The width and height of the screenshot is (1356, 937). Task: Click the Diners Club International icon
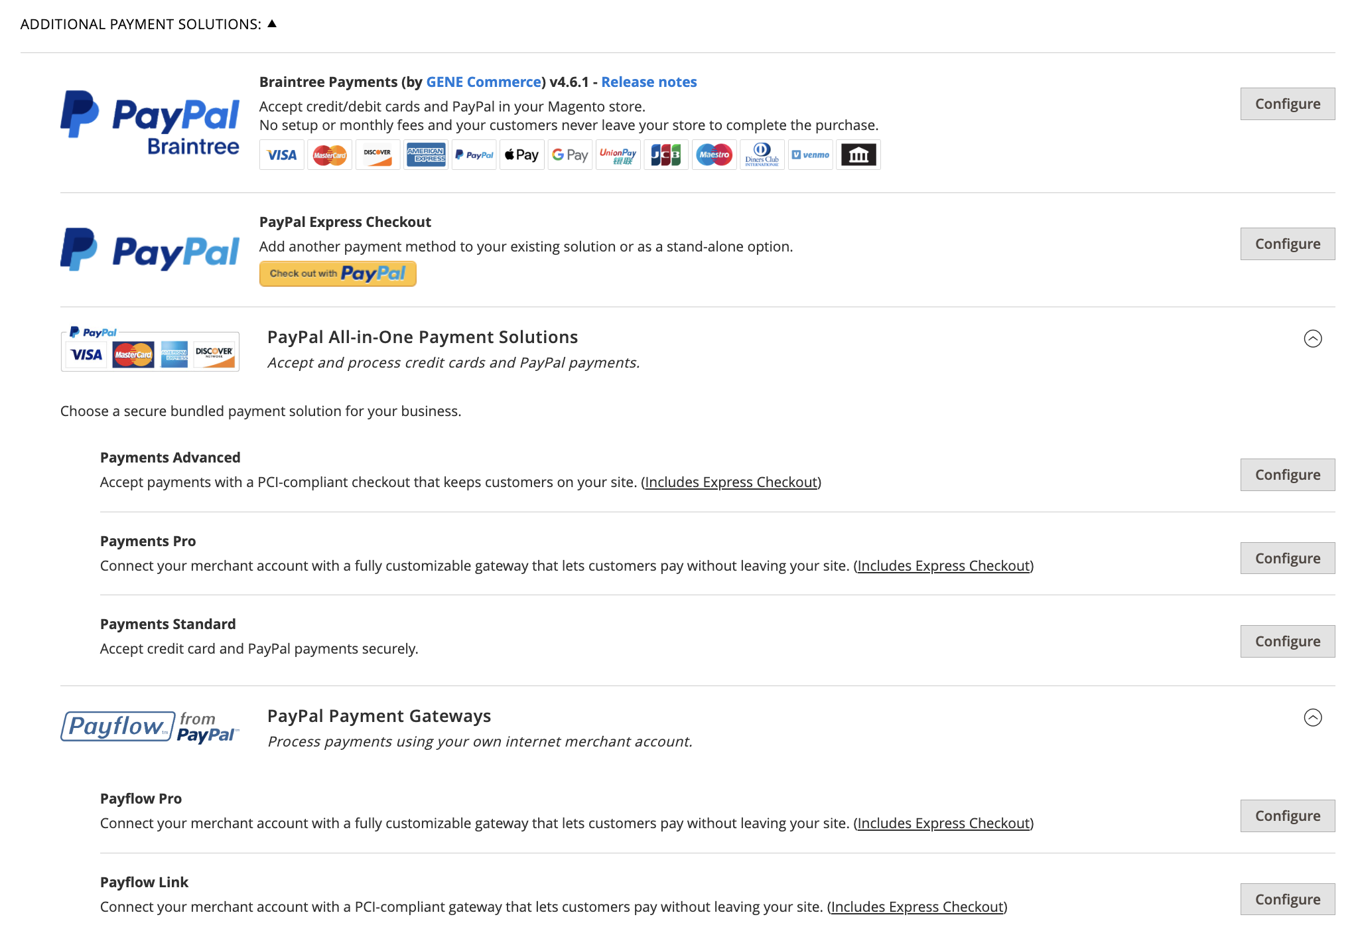click(762, 155)
